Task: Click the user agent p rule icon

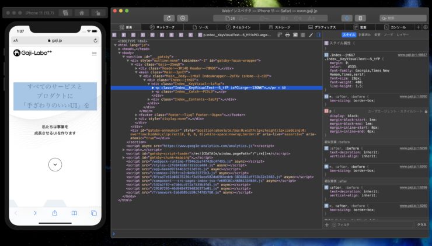Action: pos(326,111)
